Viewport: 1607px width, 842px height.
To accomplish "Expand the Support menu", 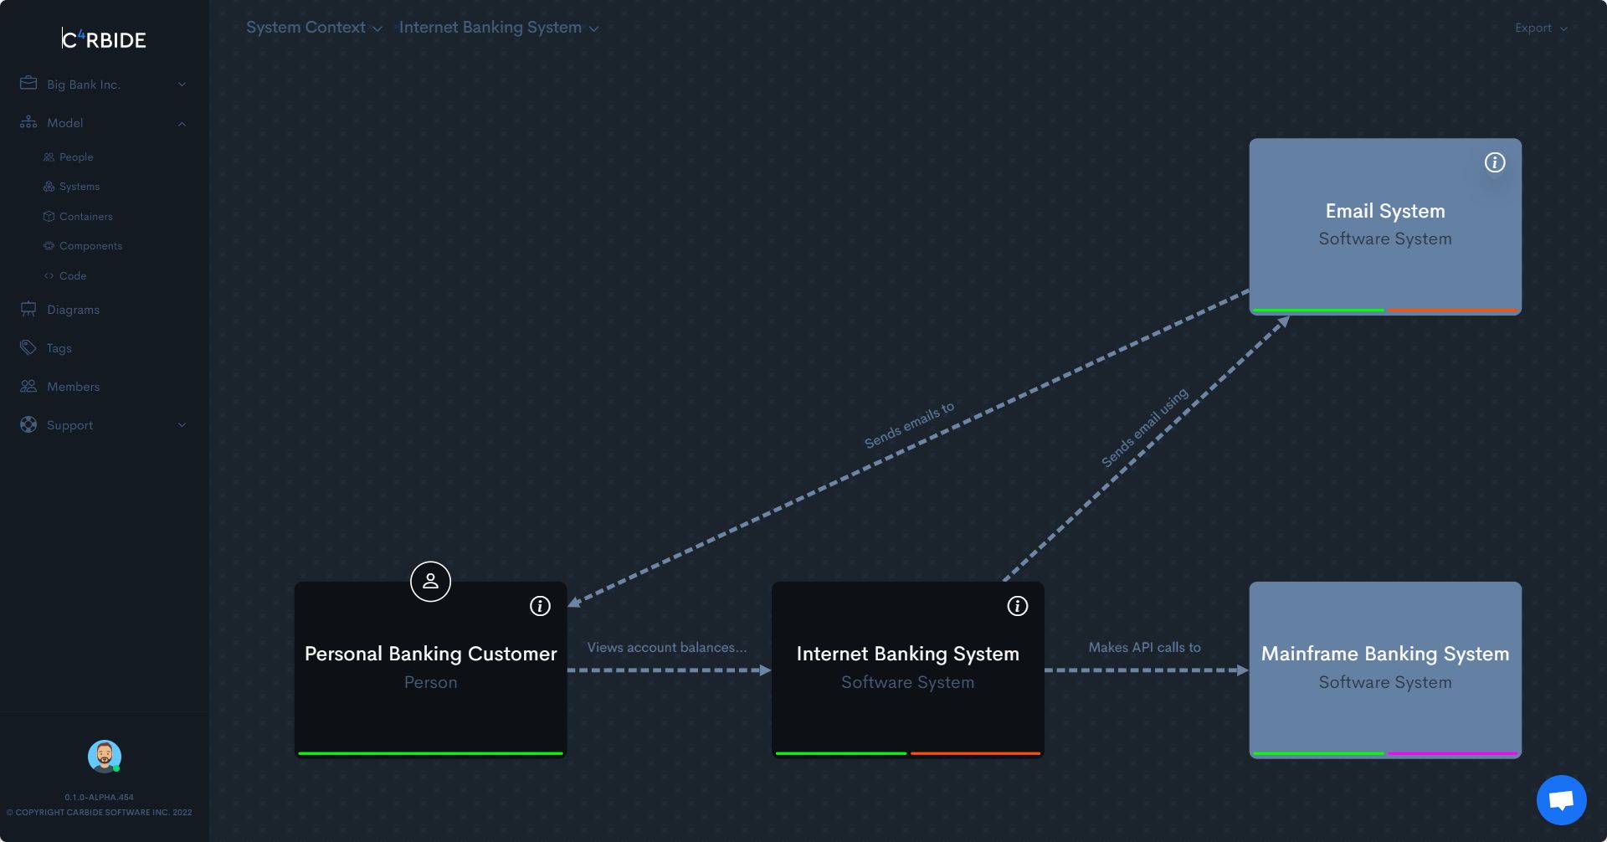I will (x=182, y=424).
